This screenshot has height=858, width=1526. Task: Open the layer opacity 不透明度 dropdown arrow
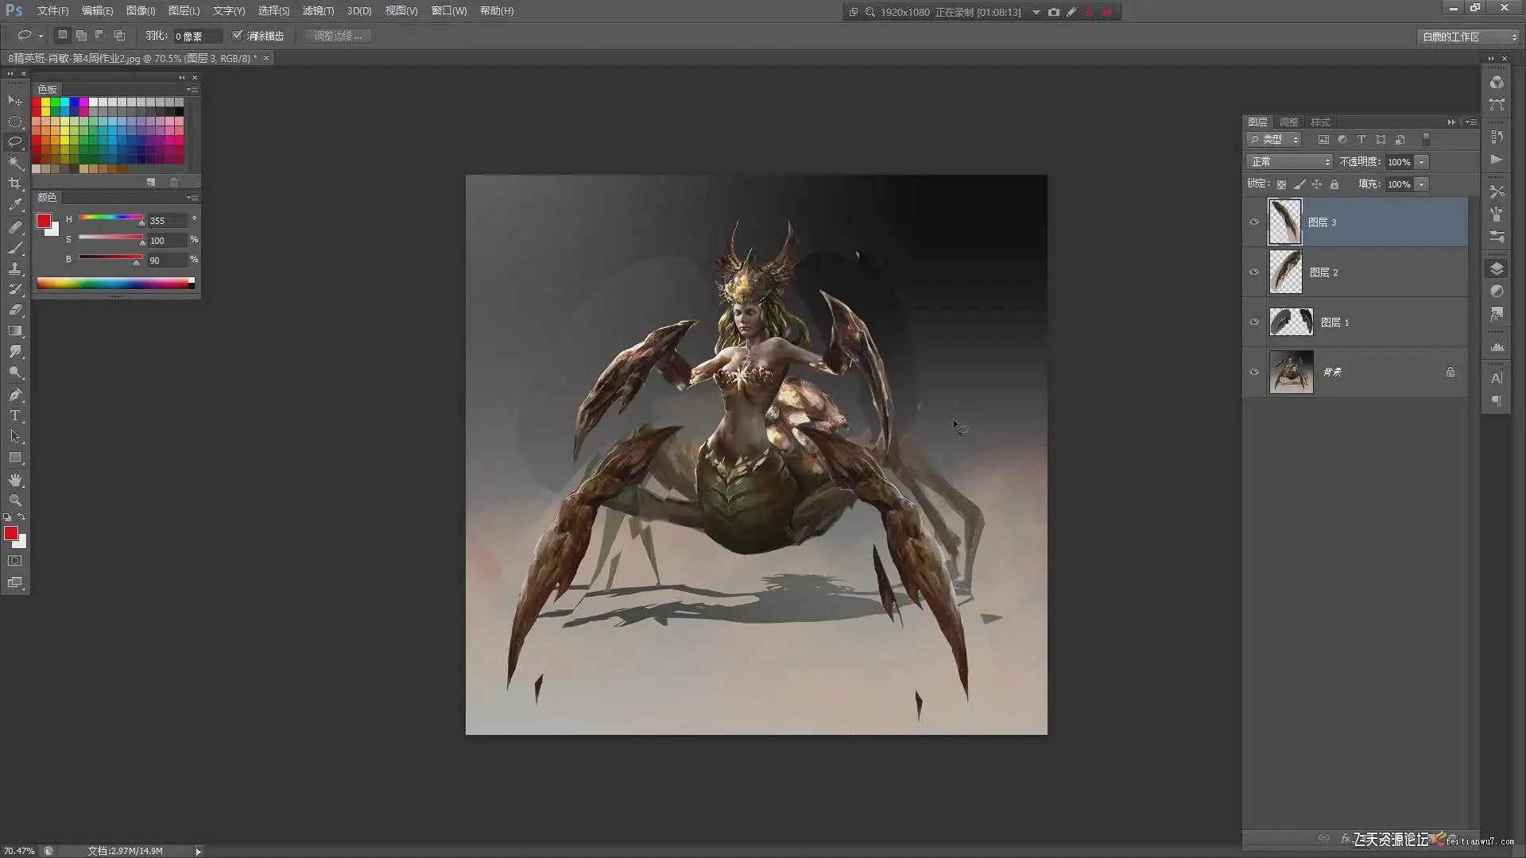click(x=1421, y=162)
